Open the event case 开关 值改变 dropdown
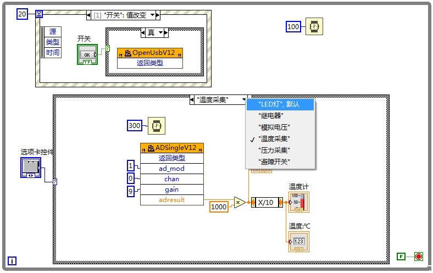Viewport: 433px width, 273px height. tap(152, 15)
